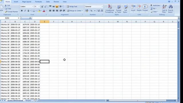The height and width of the screenshot is (103, 183).
Task: Click the Delete cells icon
Action: click(x=139, y=7)
